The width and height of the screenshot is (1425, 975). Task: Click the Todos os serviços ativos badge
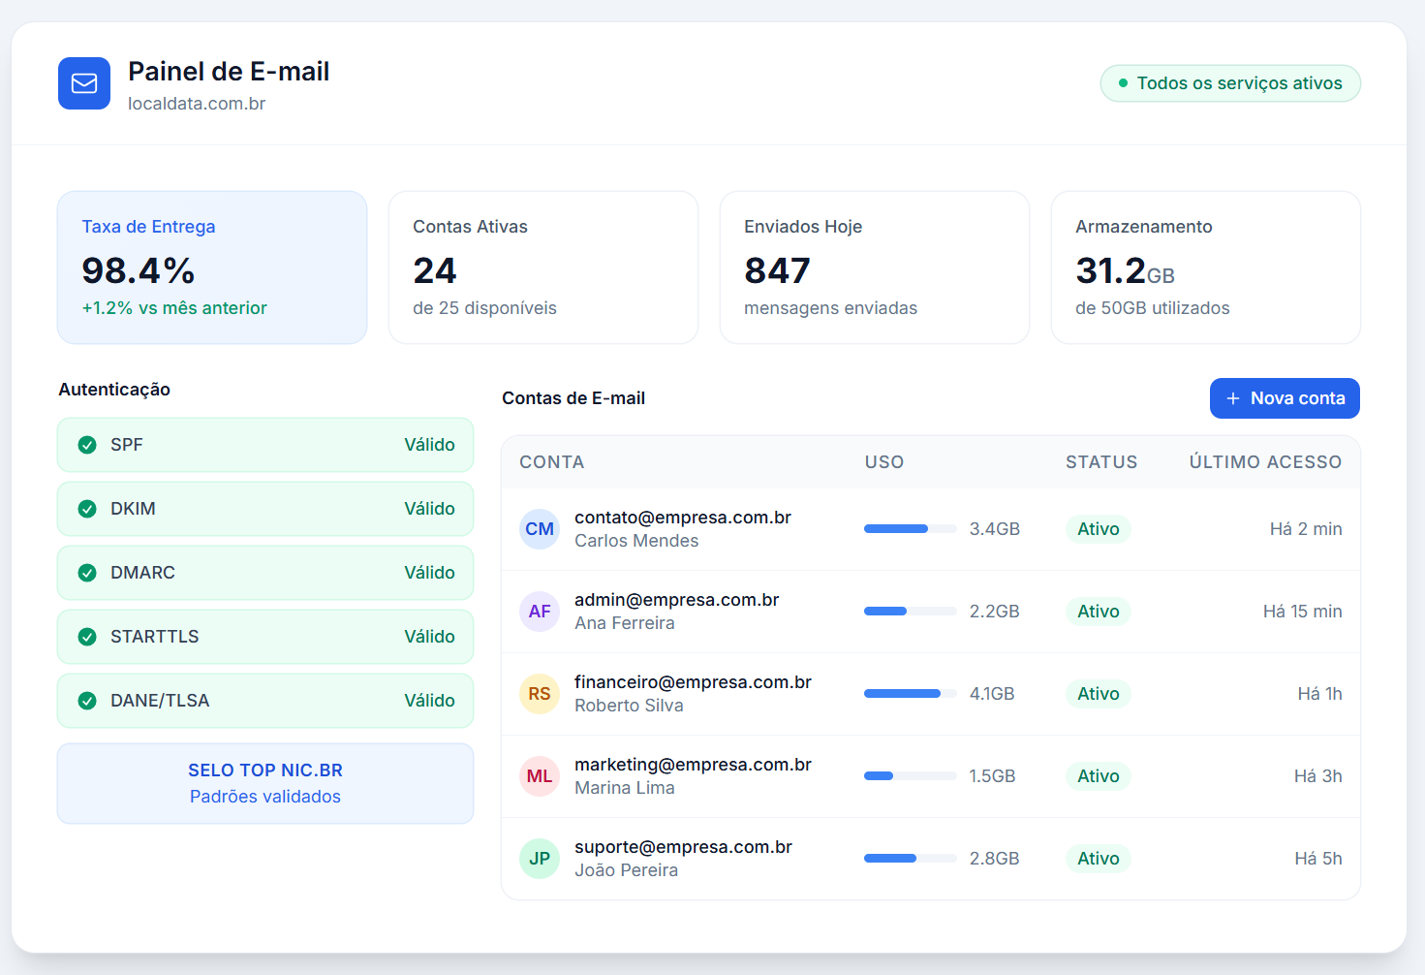pyautogui.click(x=1230, y=83)
